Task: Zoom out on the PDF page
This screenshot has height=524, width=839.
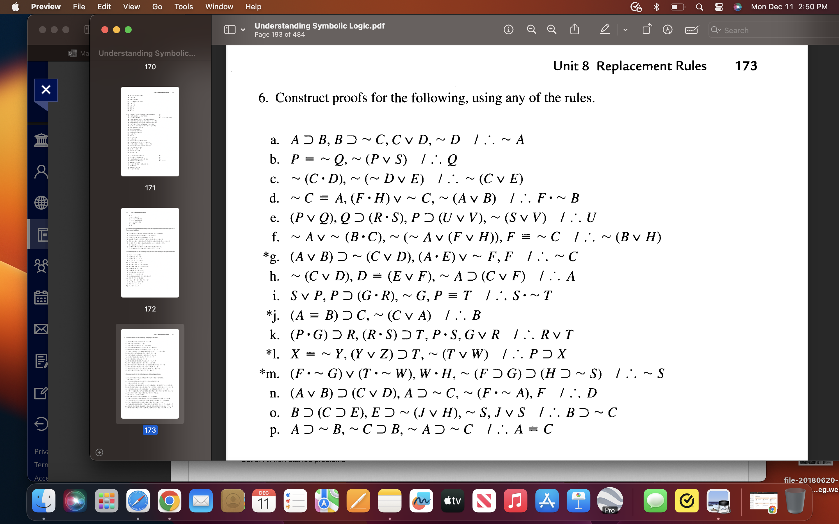Action: click(x=531, y=29)
